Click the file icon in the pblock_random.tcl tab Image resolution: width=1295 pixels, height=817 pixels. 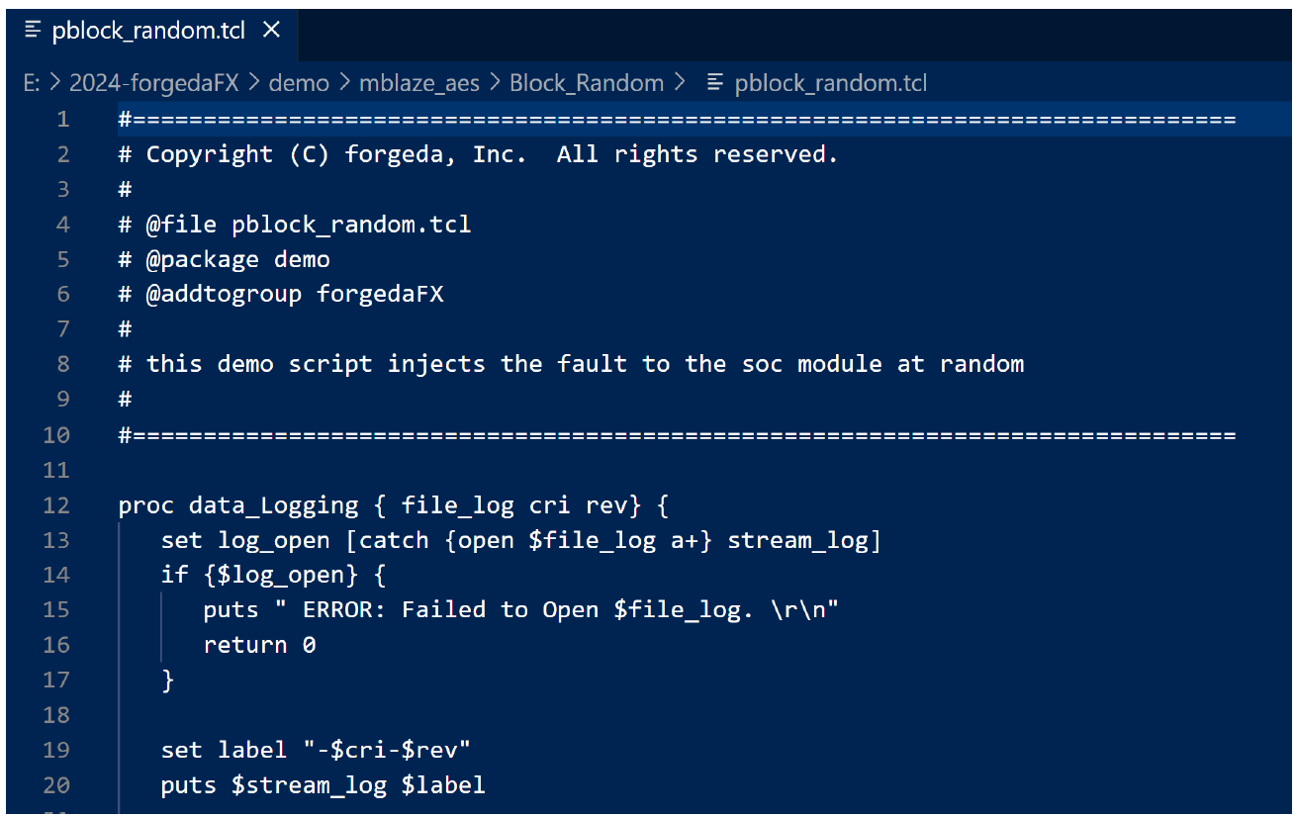tap(33, 32)
